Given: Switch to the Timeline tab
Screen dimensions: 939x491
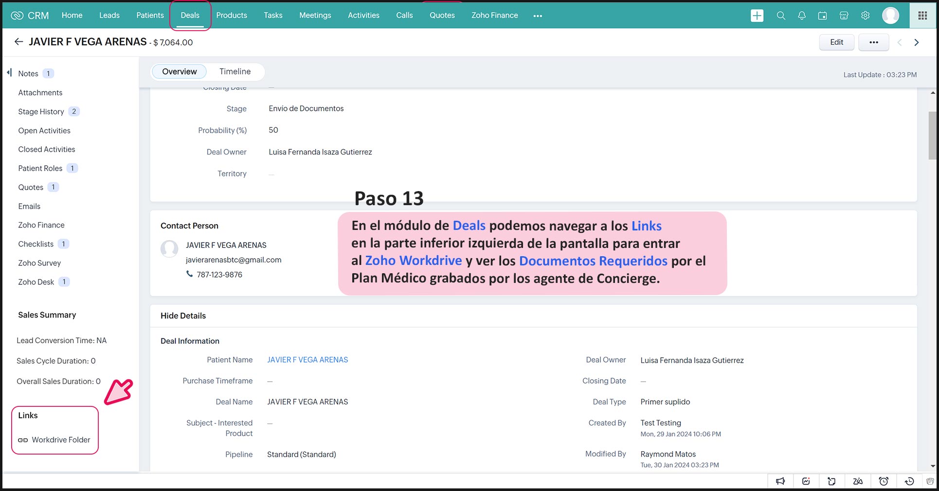Looking at the screenshot, I should point(235,71).
